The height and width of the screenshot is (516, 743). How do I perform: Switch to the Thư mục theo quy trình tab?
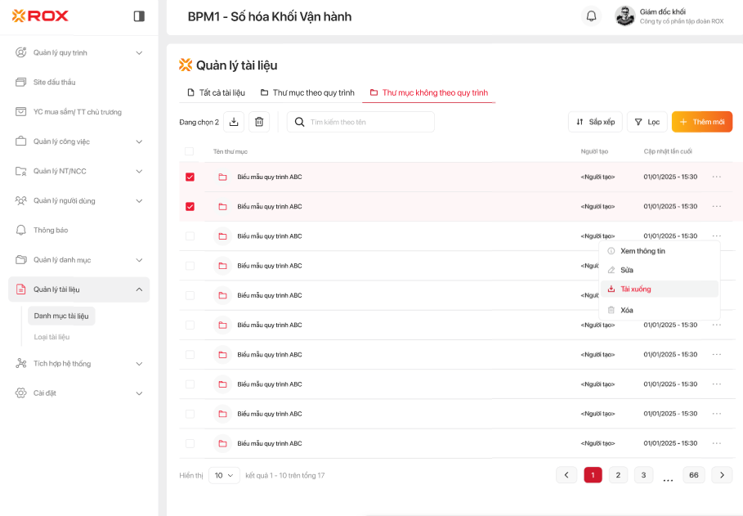(x=307, y=92)
